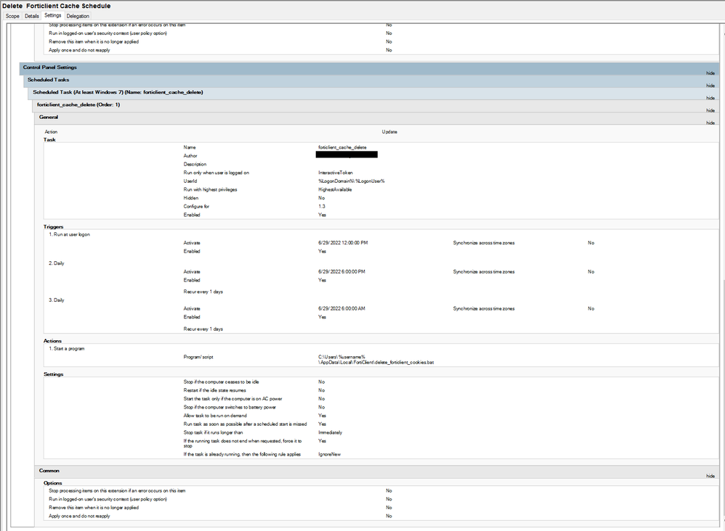725x531 pixels.
Task: Select the delete_forticlient_cookies.bat script path
Action: point(376,360)
